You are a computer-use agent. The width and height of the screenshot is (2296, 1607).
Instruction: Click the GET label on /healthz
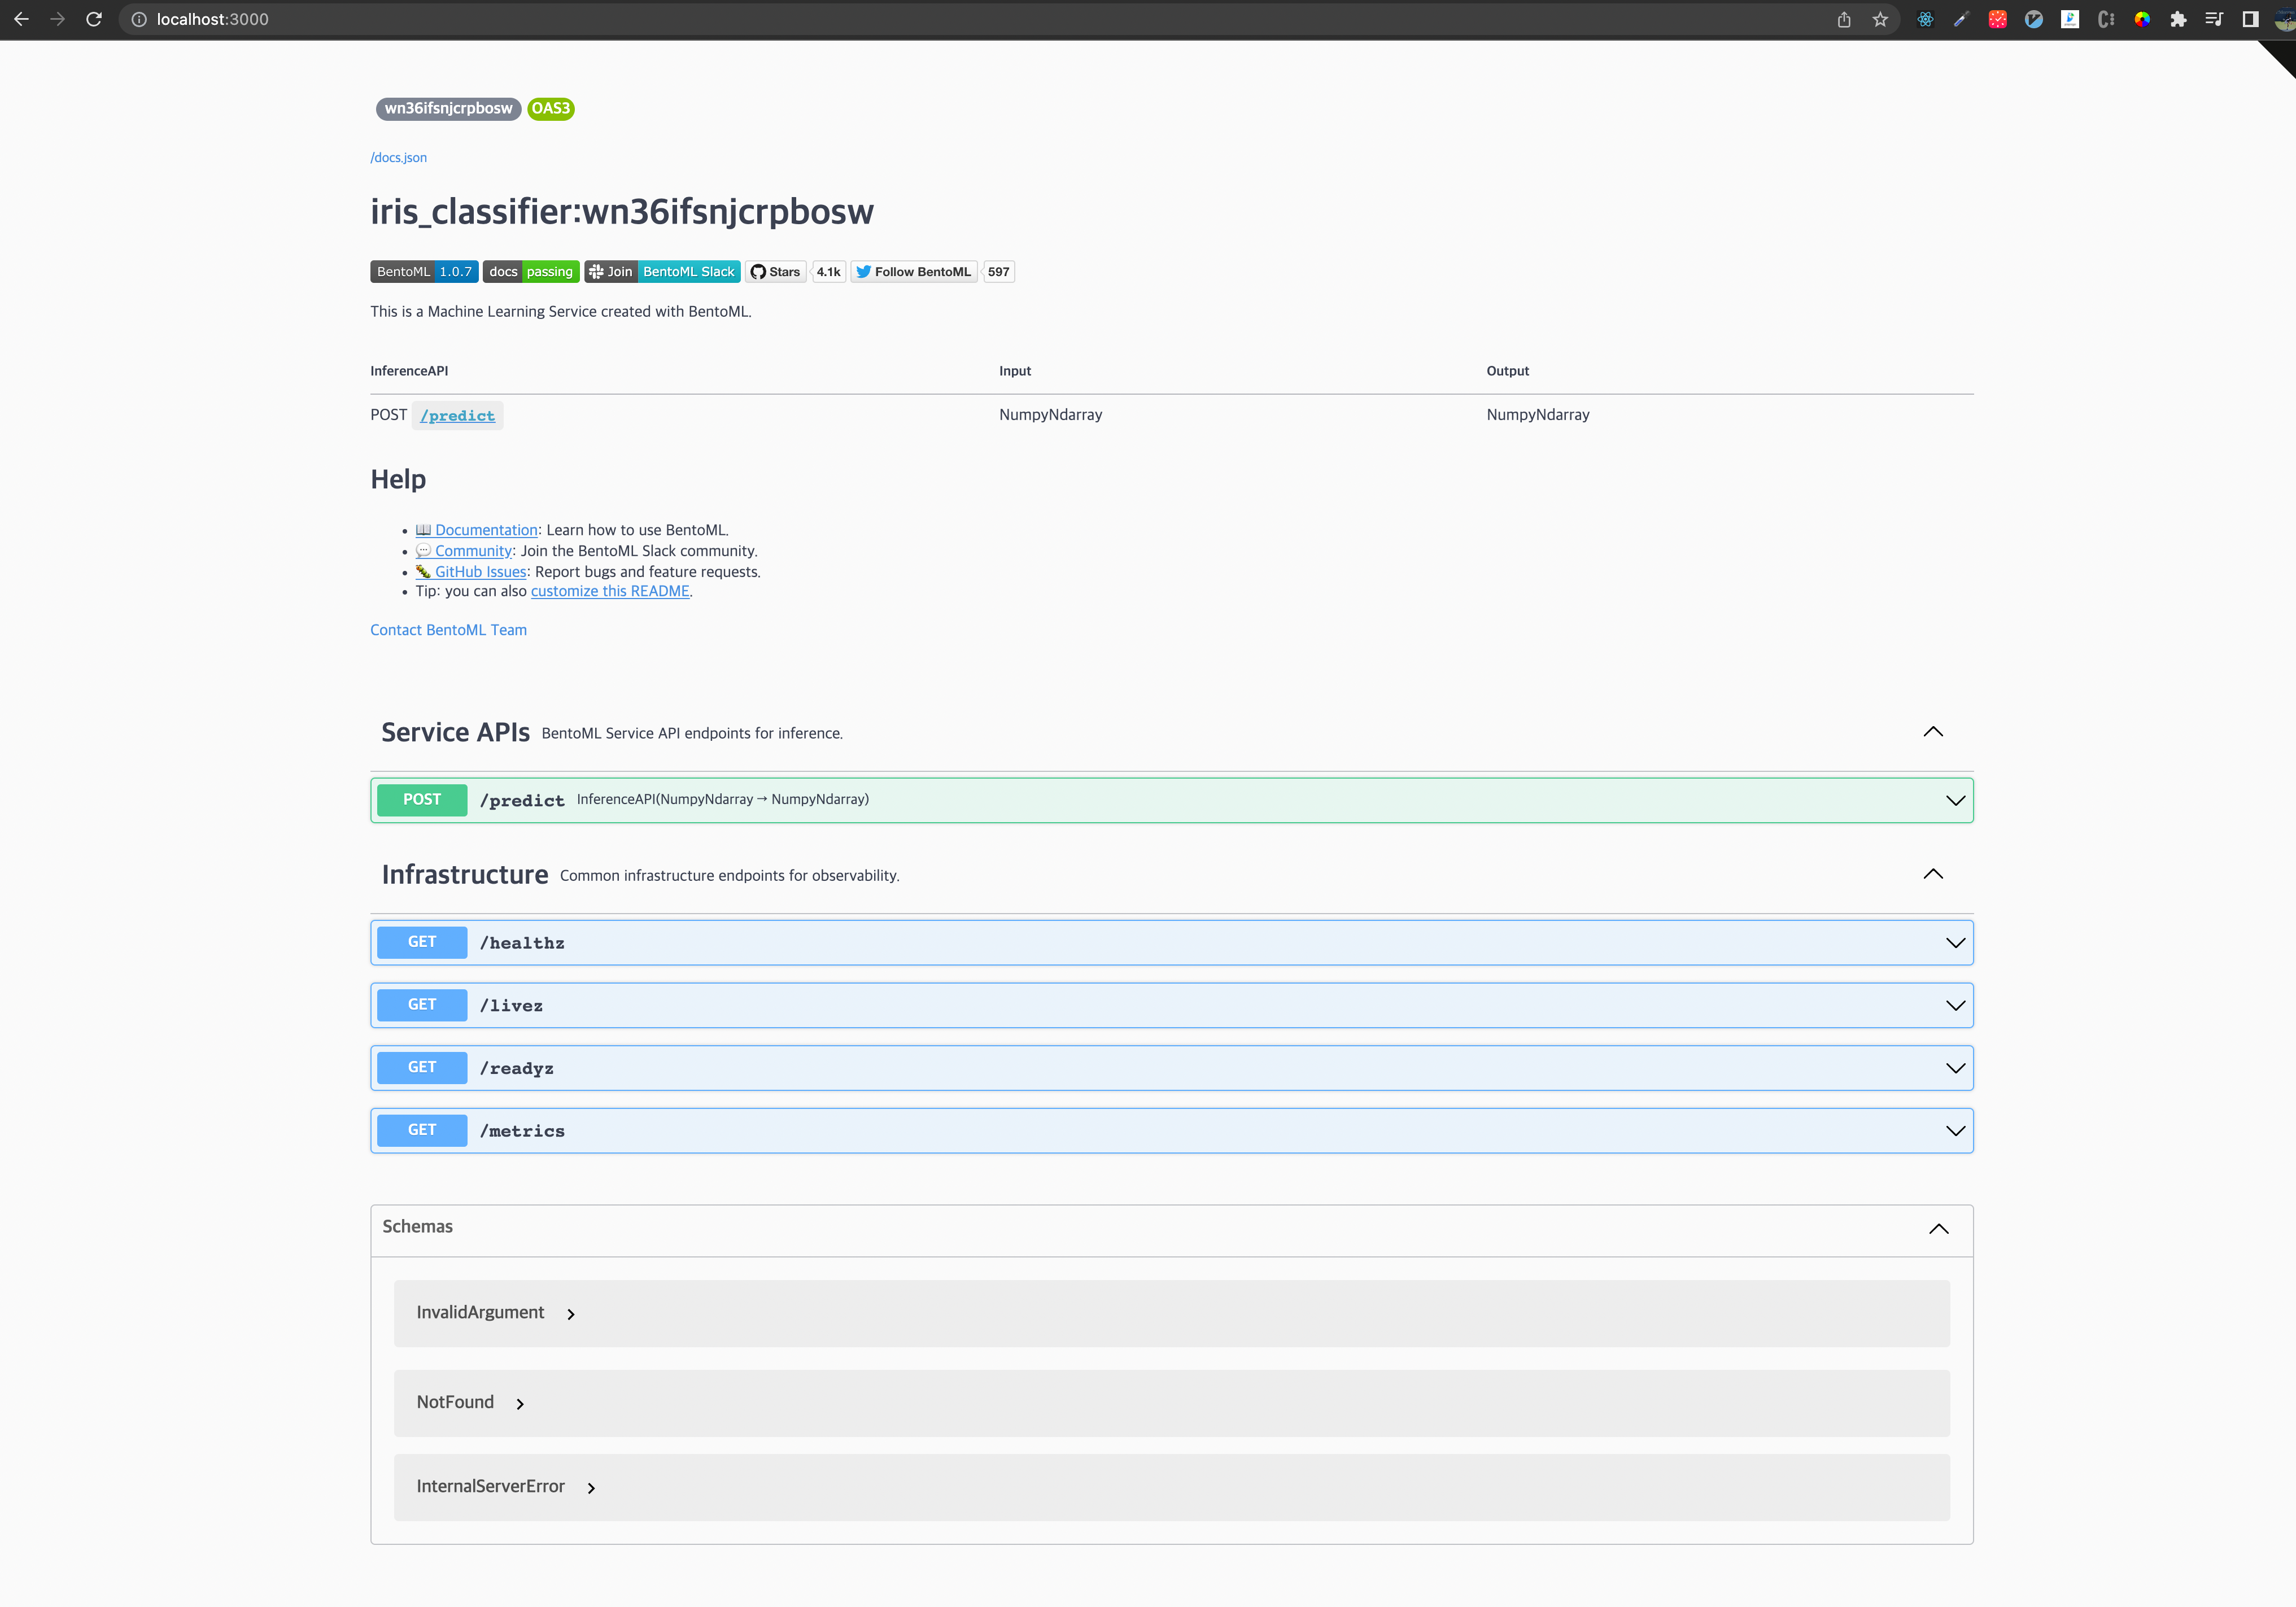pos(422,942)
